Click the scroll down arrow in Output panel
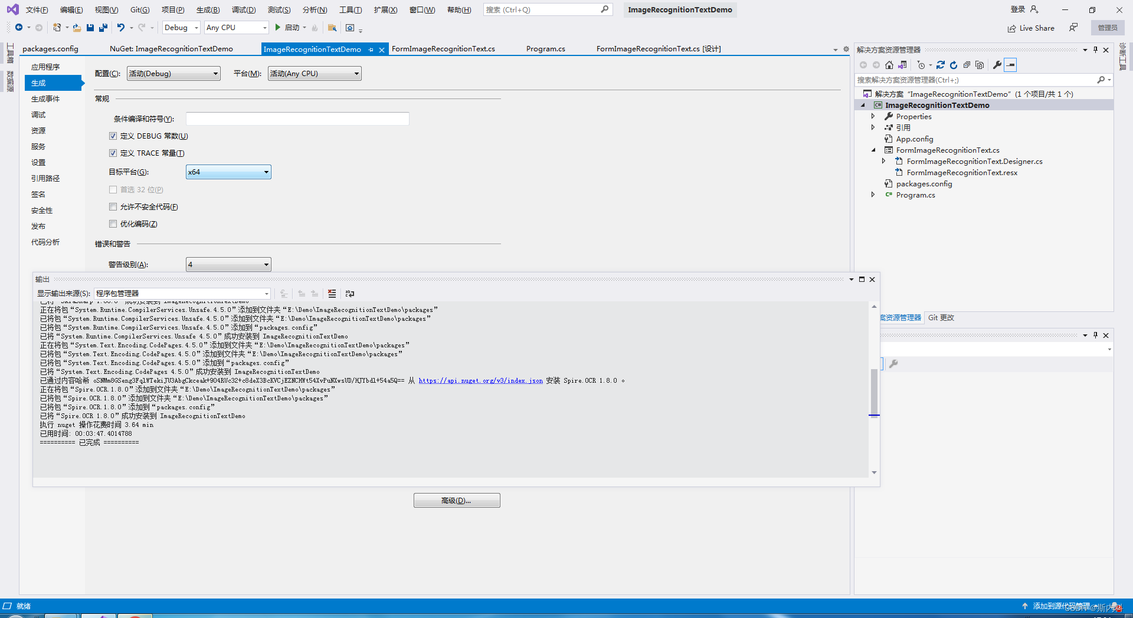 coord(874,472)
